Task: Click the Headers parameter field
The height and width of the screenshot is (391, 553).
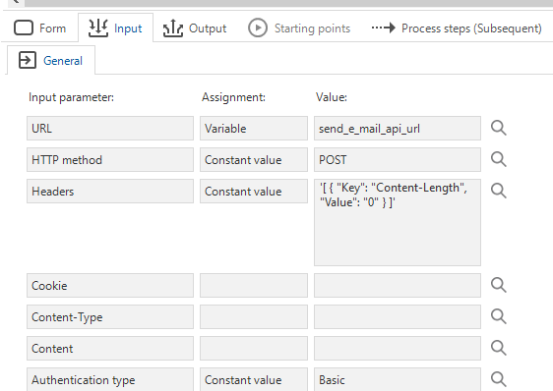Action: click(x=110, y=191)
